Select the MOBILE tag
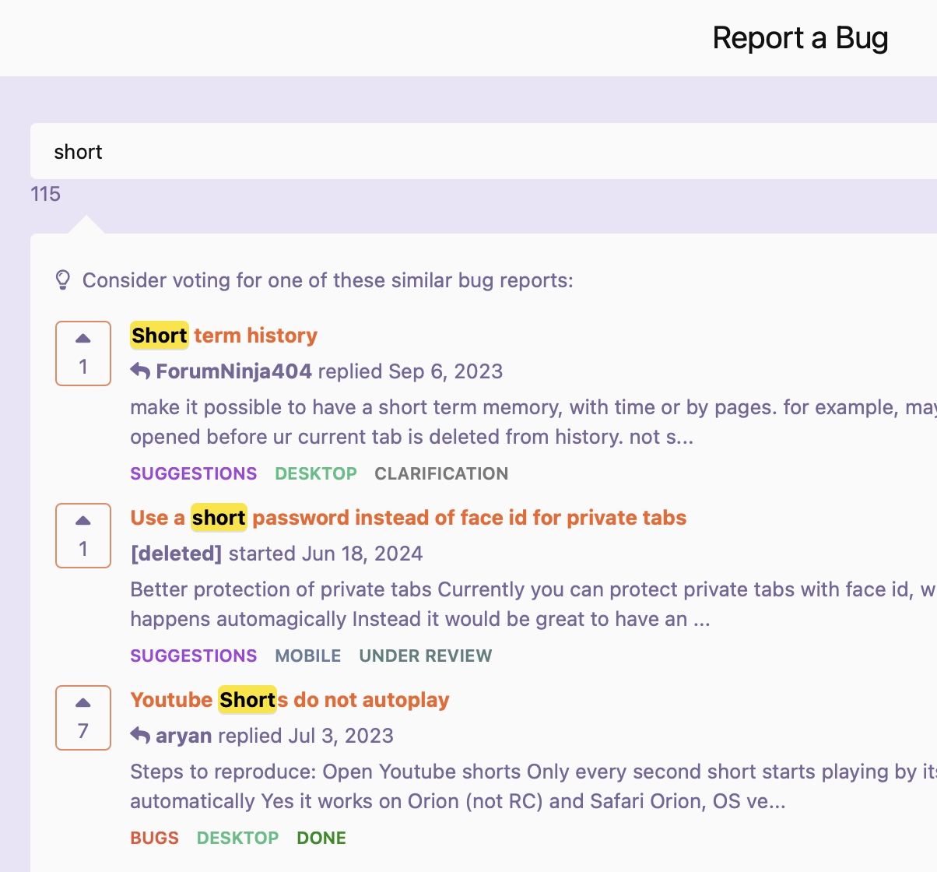Image resolution: width=937 pixels, height=872 pixels. tap(308, 656)
